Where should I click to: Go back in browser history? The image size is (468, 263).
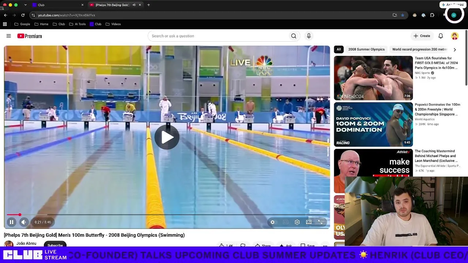5,15
